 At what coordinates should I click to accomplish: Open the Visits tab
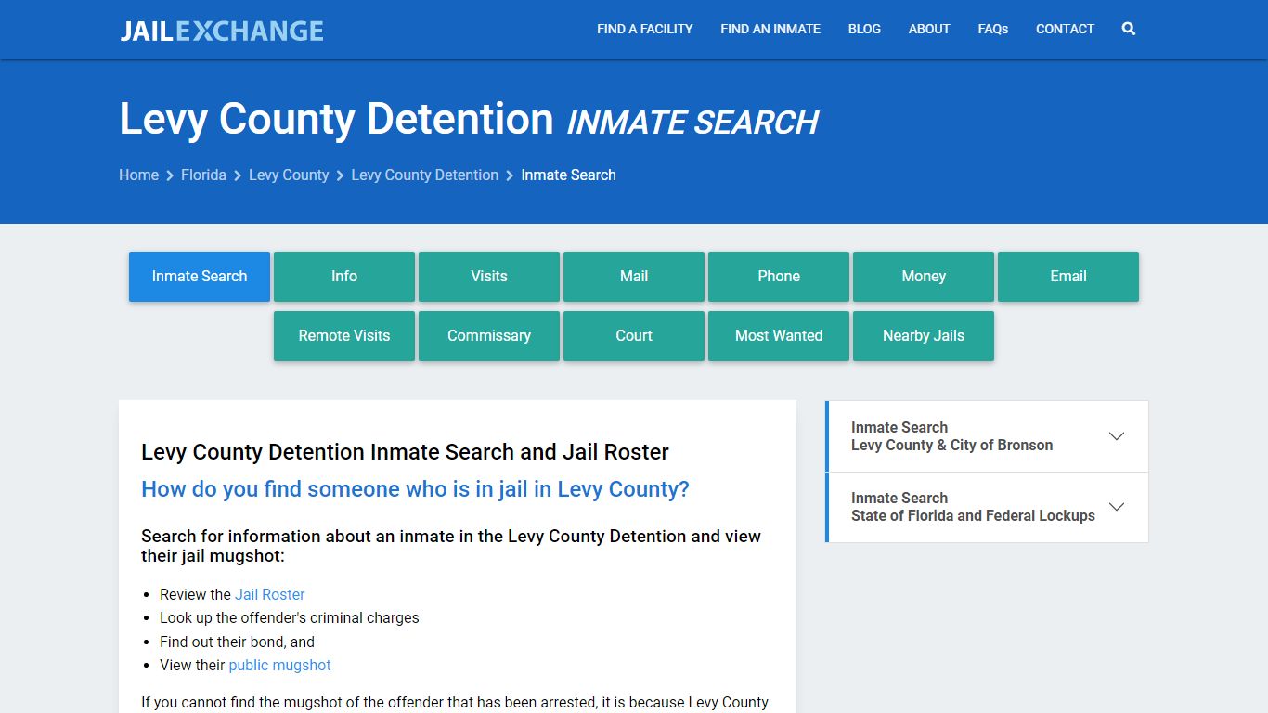tap(489, 277)
